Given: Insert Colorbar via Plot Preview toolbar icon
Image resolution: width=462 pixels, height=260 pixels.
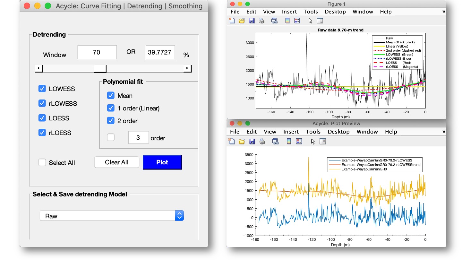Looking at the screenshot, I should [289, 141].
